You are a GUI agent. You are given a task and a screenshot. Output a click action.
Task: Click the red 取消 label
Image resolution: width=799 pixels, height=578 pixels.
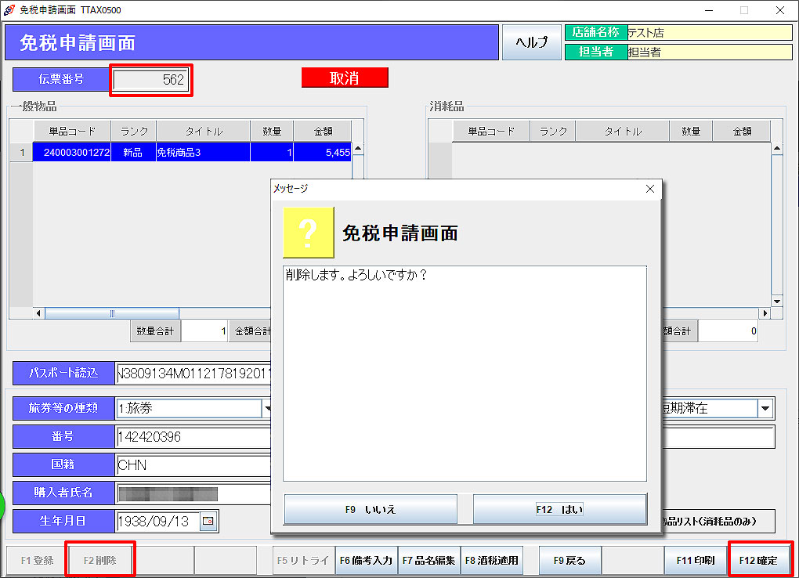(x=345, y=78)
